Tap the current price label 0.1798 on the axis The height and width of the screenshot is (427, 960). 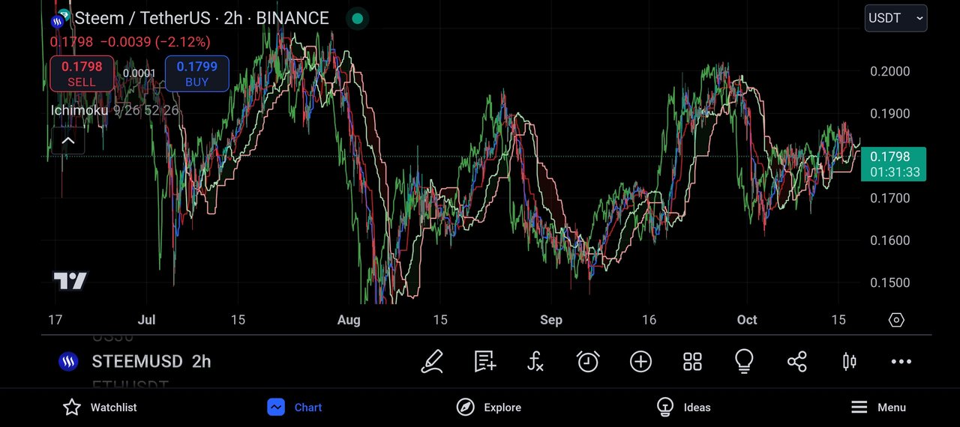[x=893, y=164]
